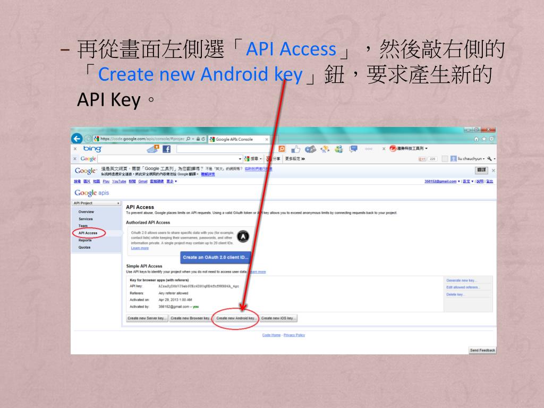Close the Google APIs Console tab
The width and height of the screenshot is (544, 408).
coord(267,140)
